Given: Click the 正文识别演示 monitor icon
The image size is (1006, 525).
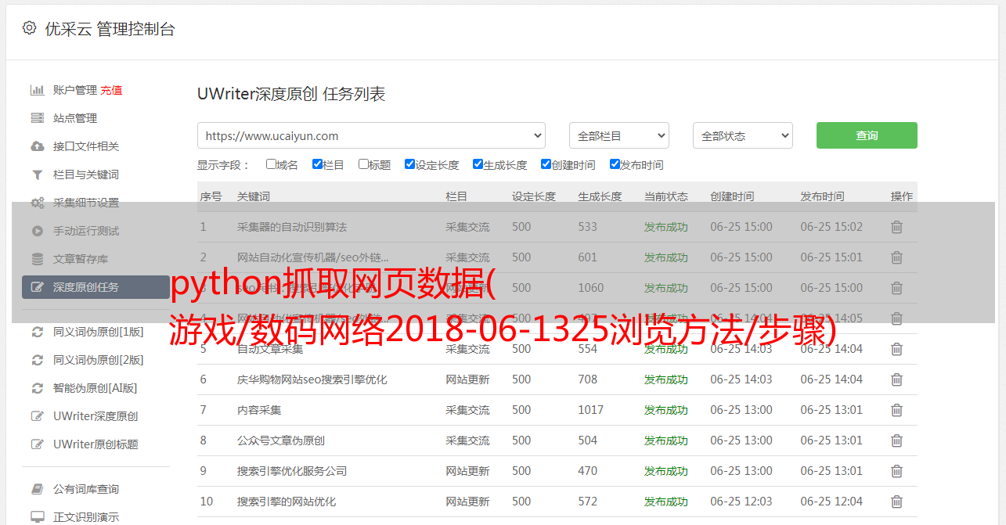Looking at the screenshot, I should tap(37, 517).
